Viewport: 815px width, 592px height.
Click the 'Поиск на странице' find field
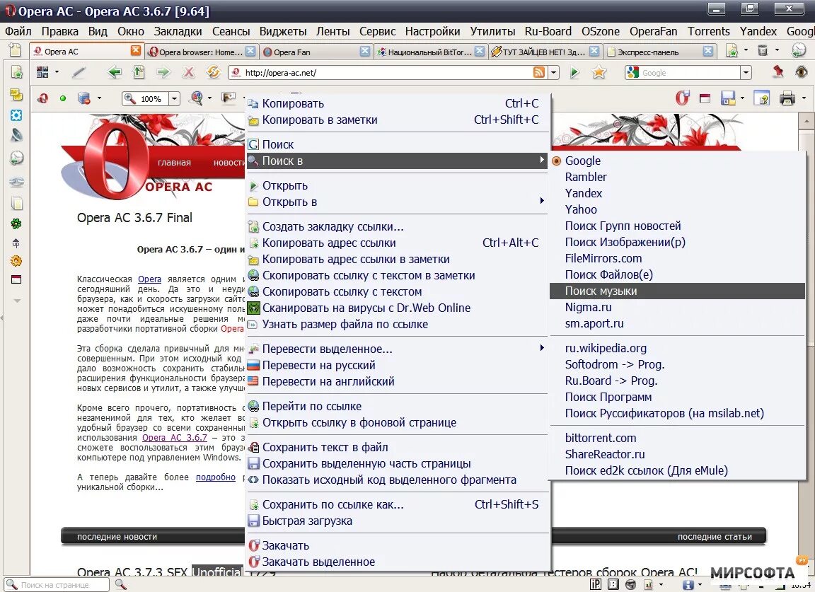click(56, 585)
